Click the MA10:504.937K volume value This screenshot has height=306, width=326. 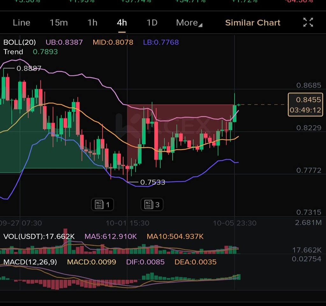[x=175, y=236]
